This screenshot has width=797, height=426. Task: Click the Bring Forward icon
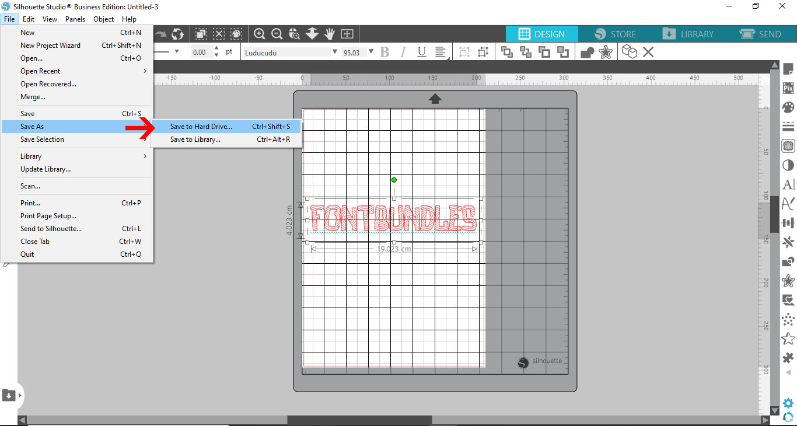pos(544,52)
